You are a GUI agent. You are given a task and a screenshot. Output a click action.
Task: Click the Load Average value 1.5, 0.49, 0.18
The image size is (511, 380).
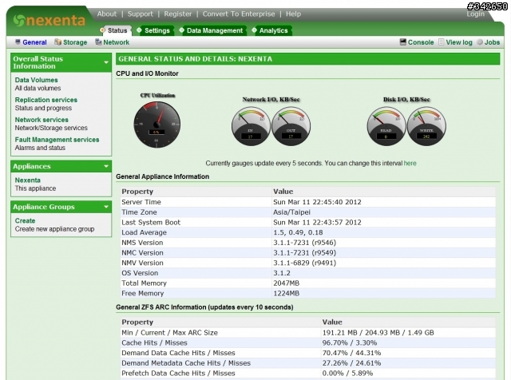(x=298, y=232)
